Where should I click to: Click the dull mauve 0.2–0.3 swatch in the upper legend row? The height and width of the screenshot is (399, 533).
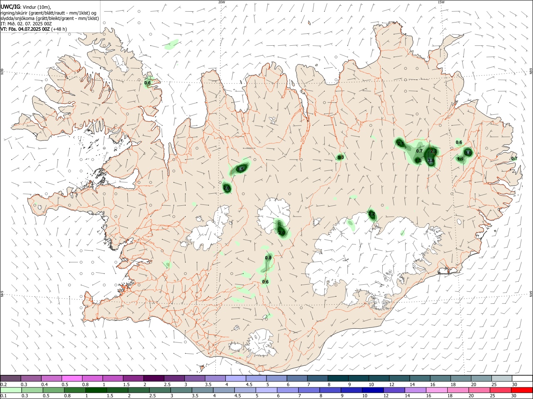[11, 378]
